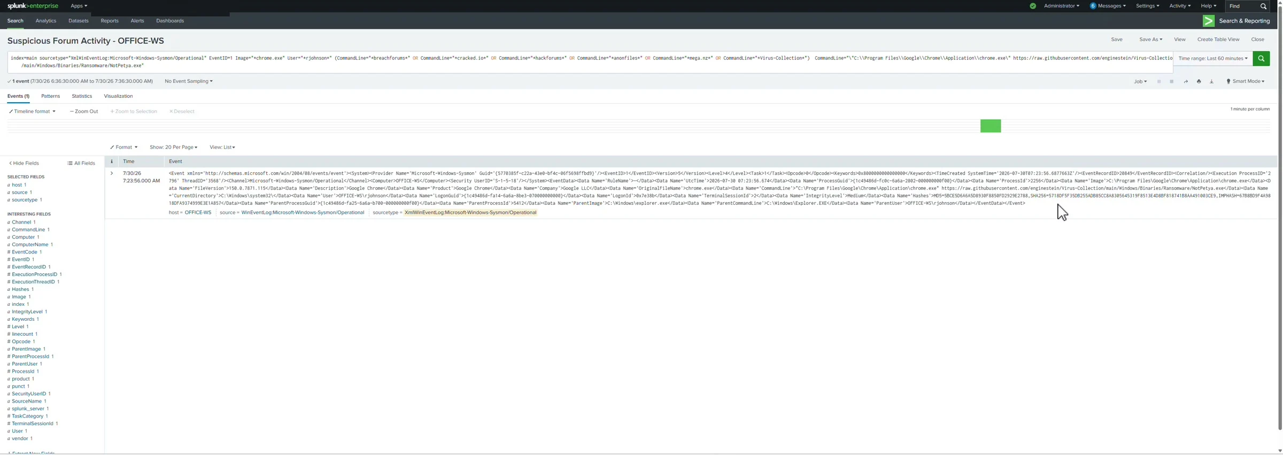Click the Find input field

[x=1241, y=6]
